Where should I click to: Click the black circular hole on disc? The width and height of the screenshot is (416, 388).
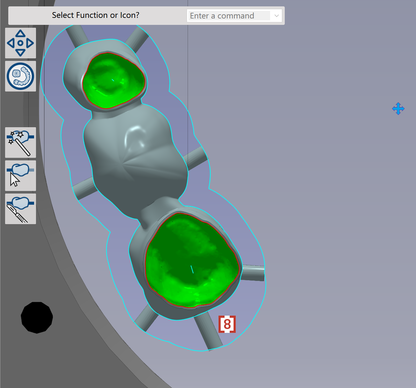[x=37, y=318]
